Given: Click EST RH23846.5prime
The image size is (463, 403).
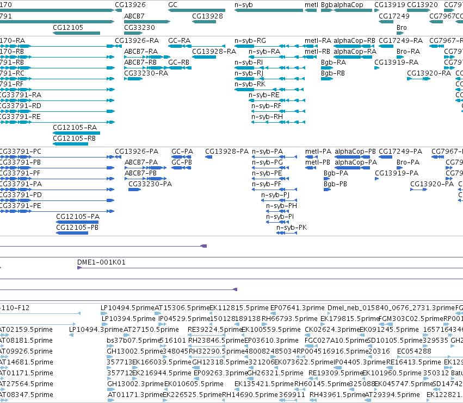Looking at the screenshot, I should click(216, 341).
